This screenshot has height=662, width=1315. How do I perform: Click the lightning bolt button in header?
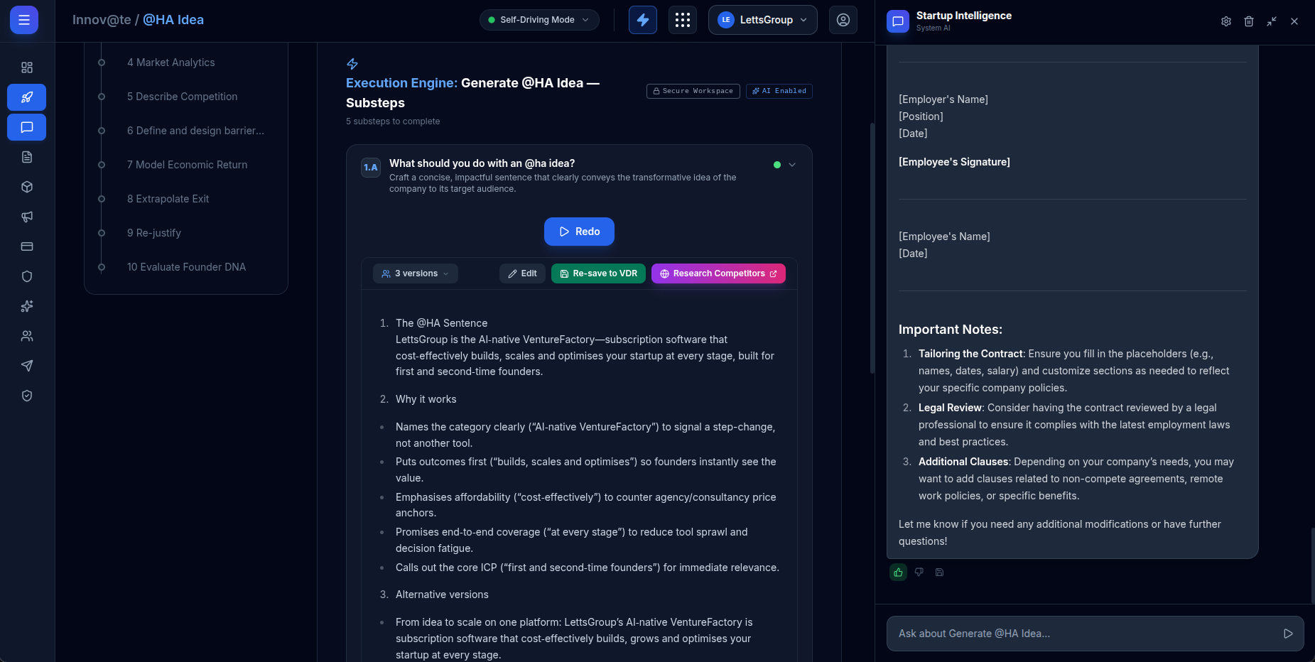(642, 20)
